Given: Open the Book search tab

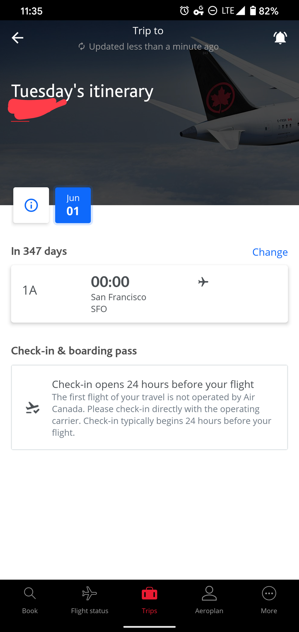Looking at the screenshot, I should coord(30,600).
